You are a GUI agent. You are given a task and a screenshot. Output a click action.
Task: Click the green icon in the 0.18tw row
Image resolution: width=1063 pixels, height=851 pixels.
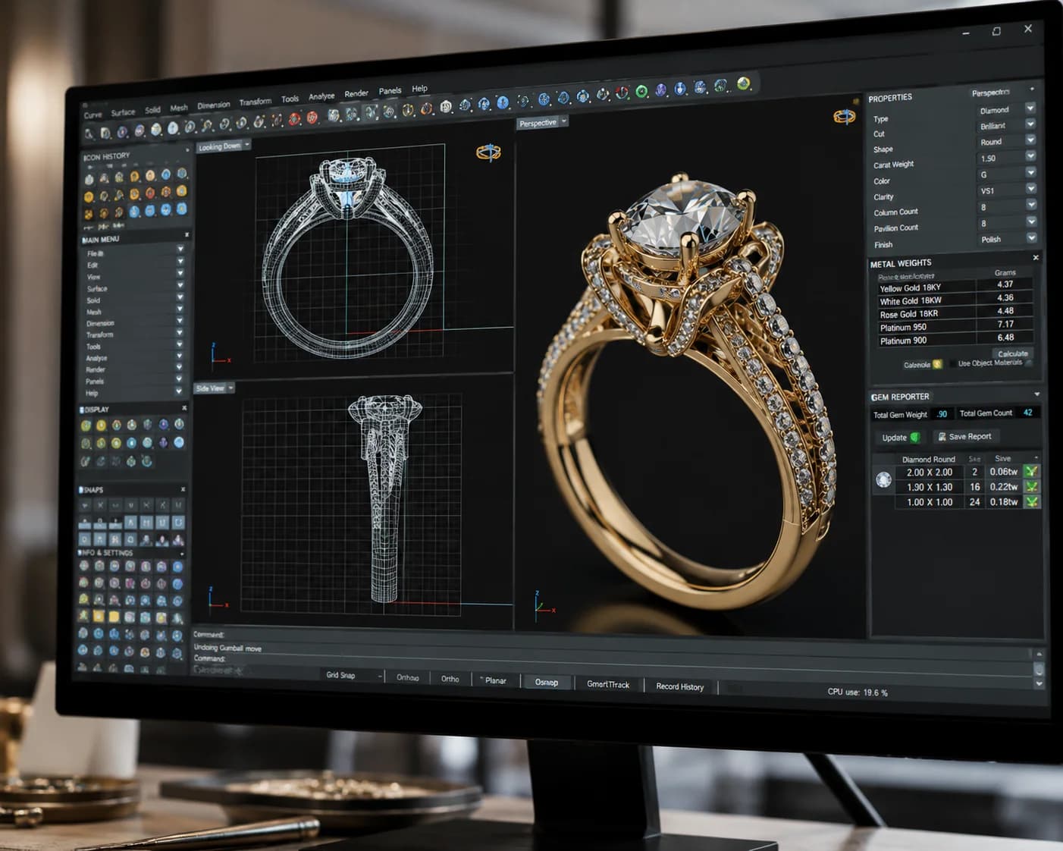(x=1031, y=501)
